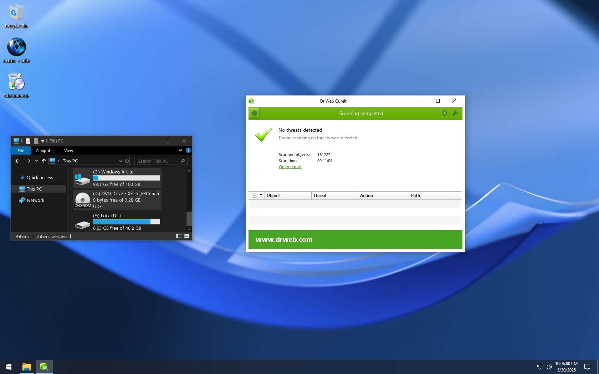
Task: Click the green back arrow in Dr.Web
Action: coord(254,113)
